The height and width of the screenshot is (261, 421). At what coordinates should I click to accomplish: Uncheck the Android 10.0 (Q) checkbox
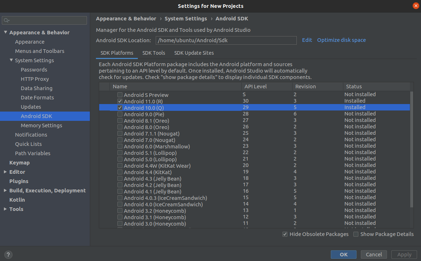(x=120, y=108)
